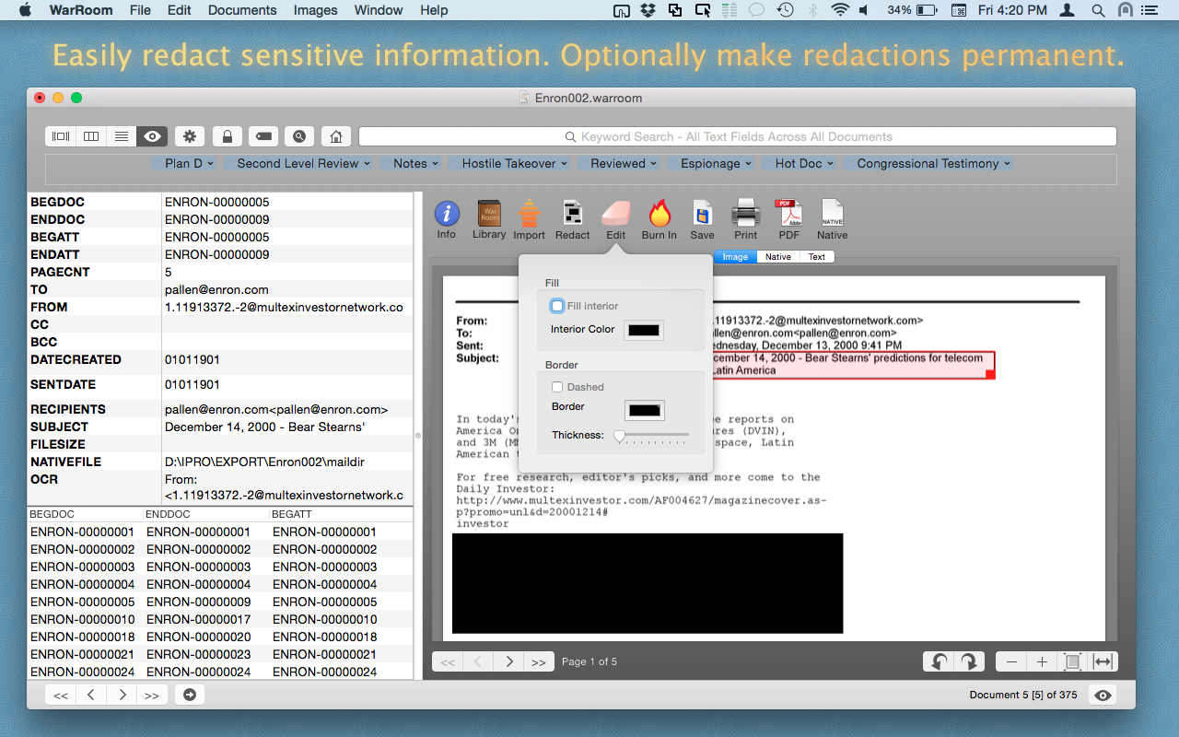Click the home icon in toolbar

click(x=336, y=136)
